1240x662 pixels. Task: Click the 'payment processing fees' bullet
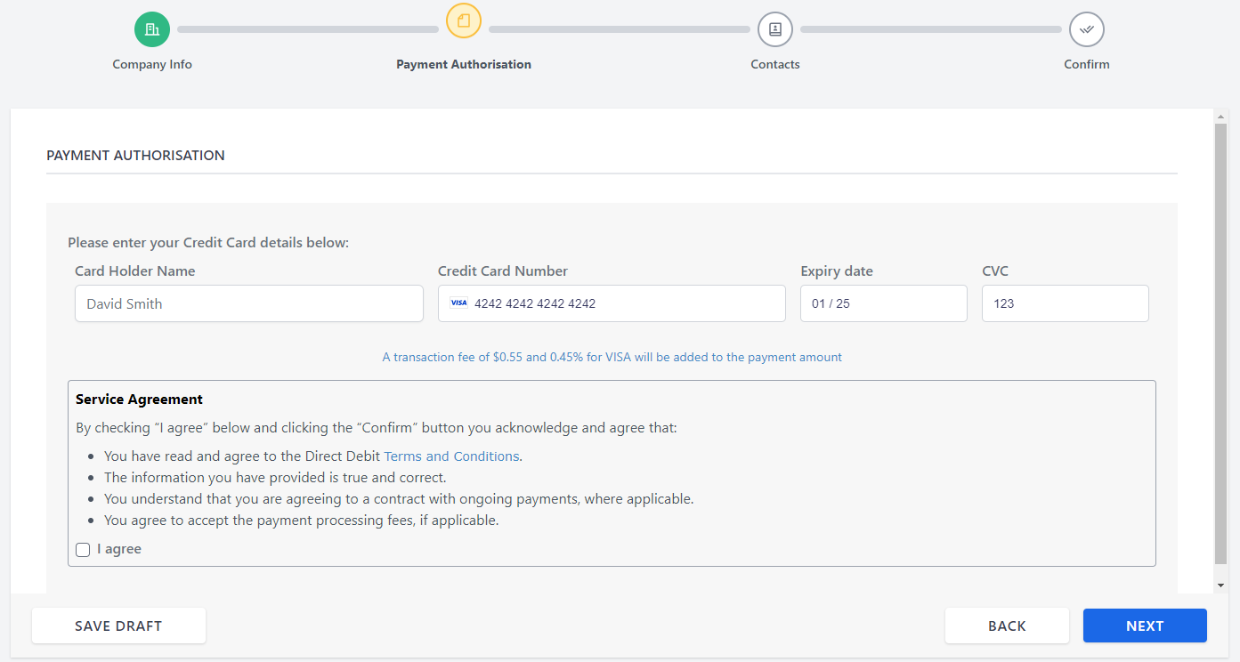301,521
